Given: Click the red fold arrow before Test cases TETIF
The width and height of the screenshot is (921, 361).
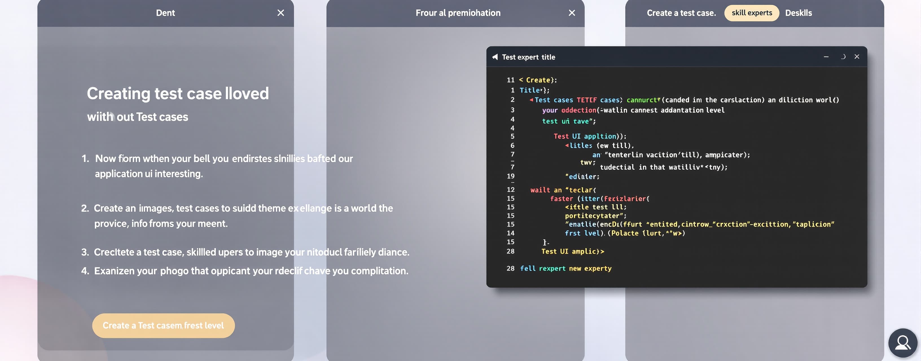Looking at the screenshot, I should pyautogui.click(x=531, y=100).
